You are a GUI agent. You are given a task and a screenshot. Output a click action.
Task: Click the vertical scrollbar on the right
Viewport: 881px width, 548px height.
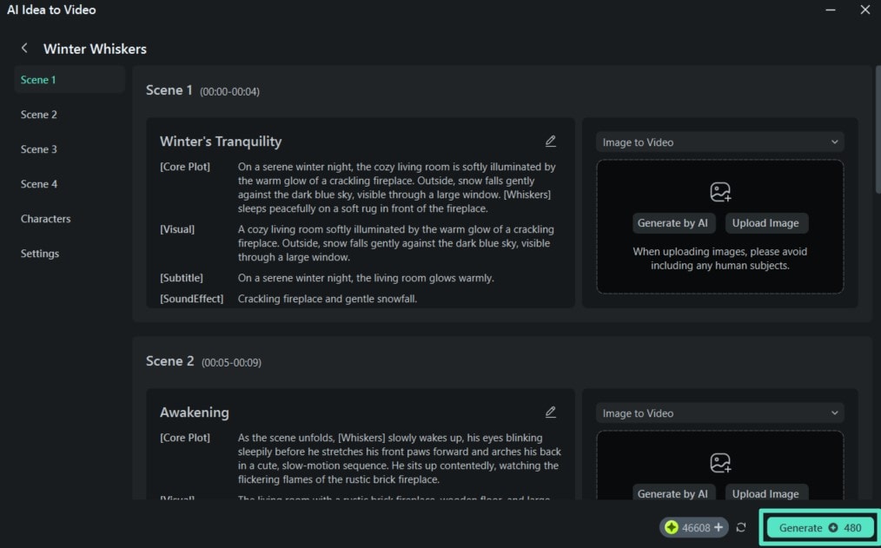click(877, 129)
